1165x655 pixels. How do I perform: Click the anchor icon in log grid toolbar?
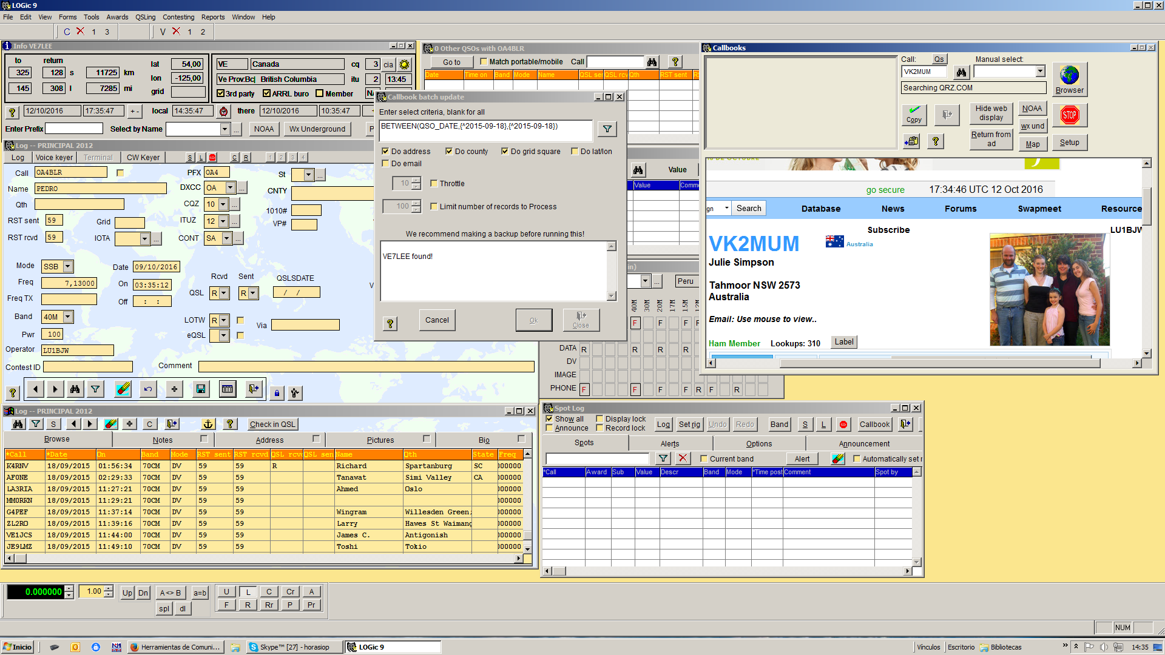pyautogui.click(x=208, y=425)
